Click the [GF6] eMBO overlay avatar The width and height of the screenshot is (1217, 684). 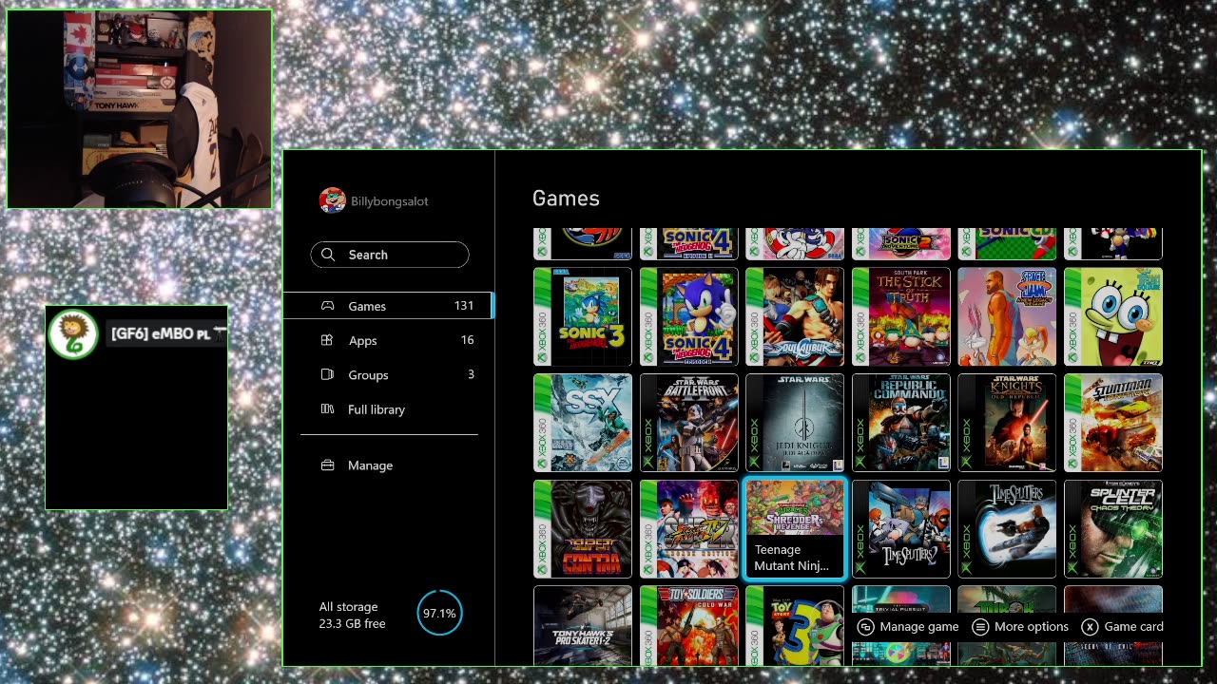73,333
